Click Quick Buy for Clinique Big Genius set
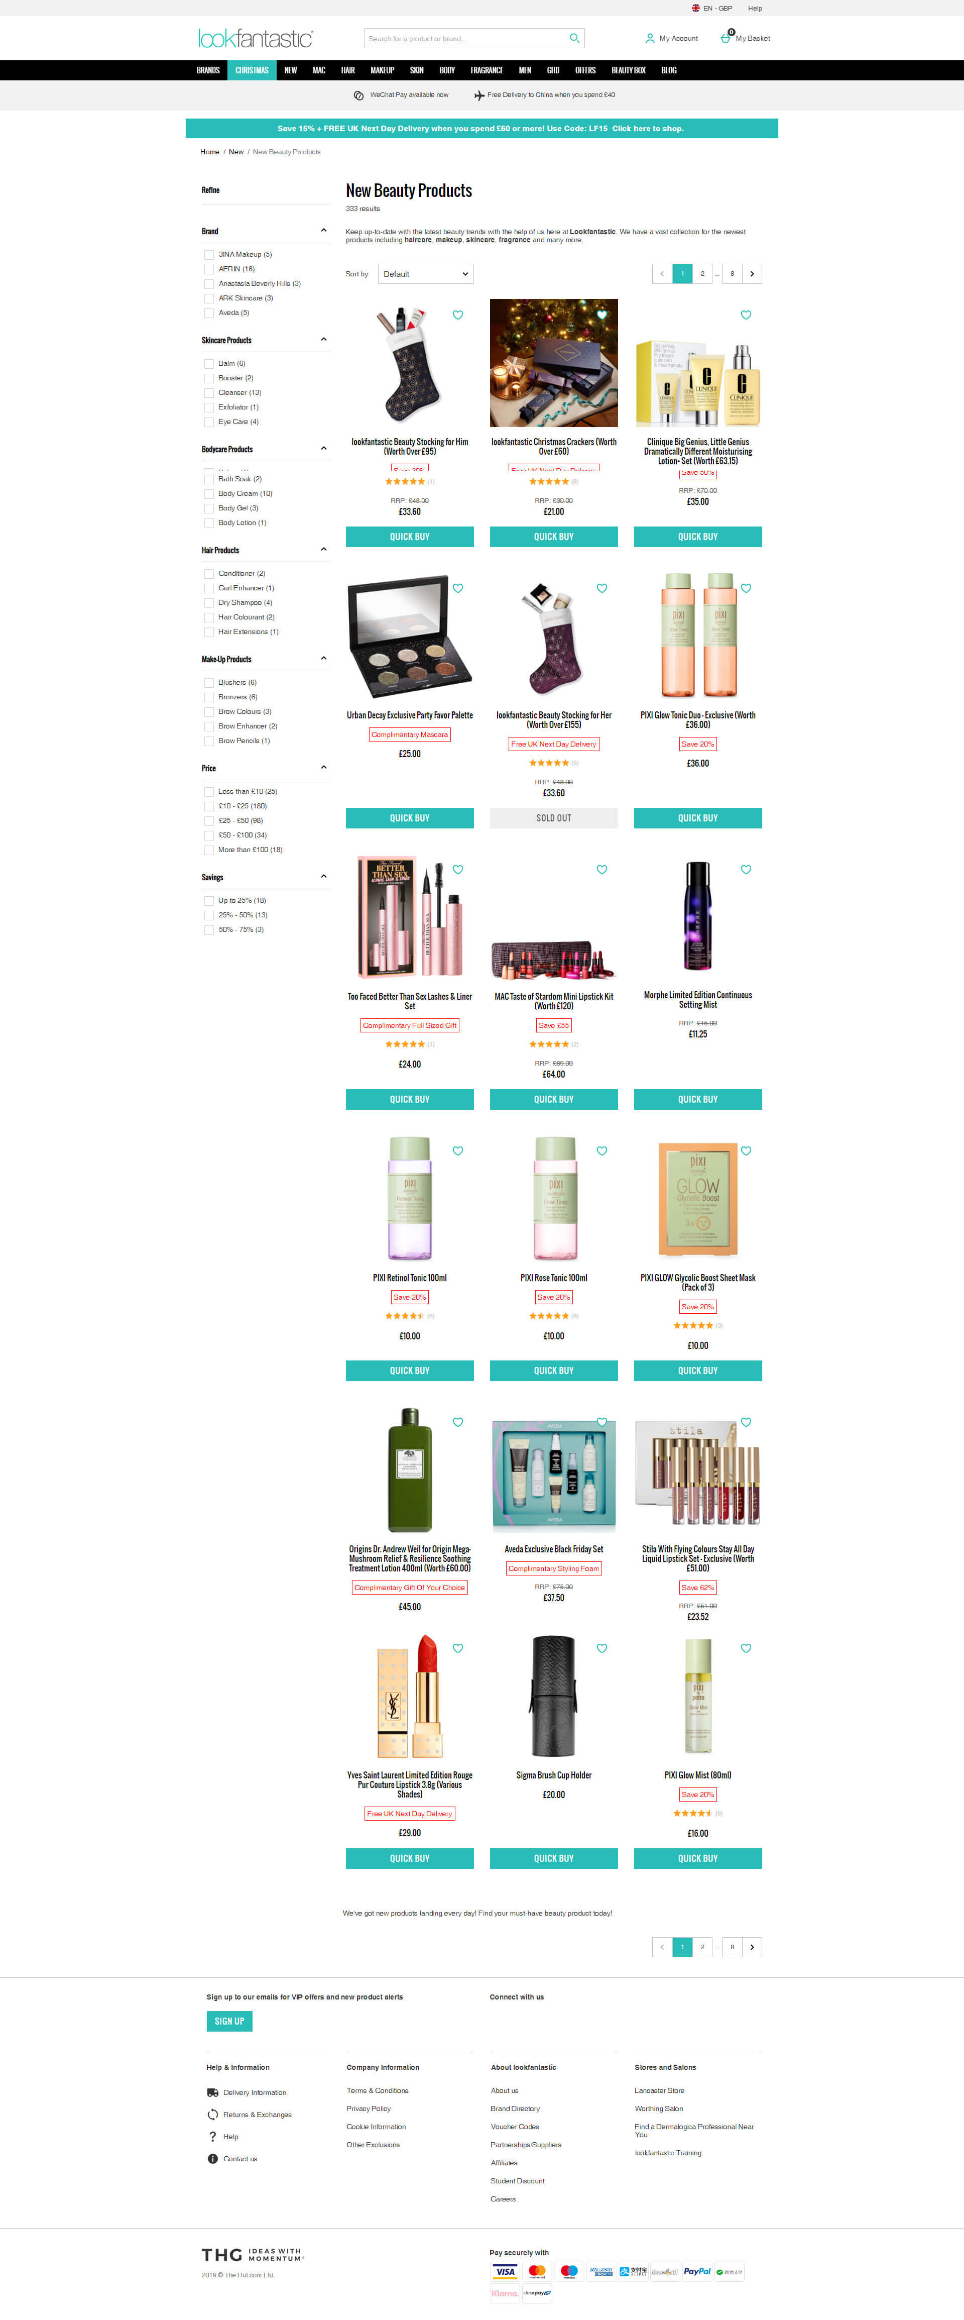The width and height of the screenshot is (964, 2320). coord(697,537)
